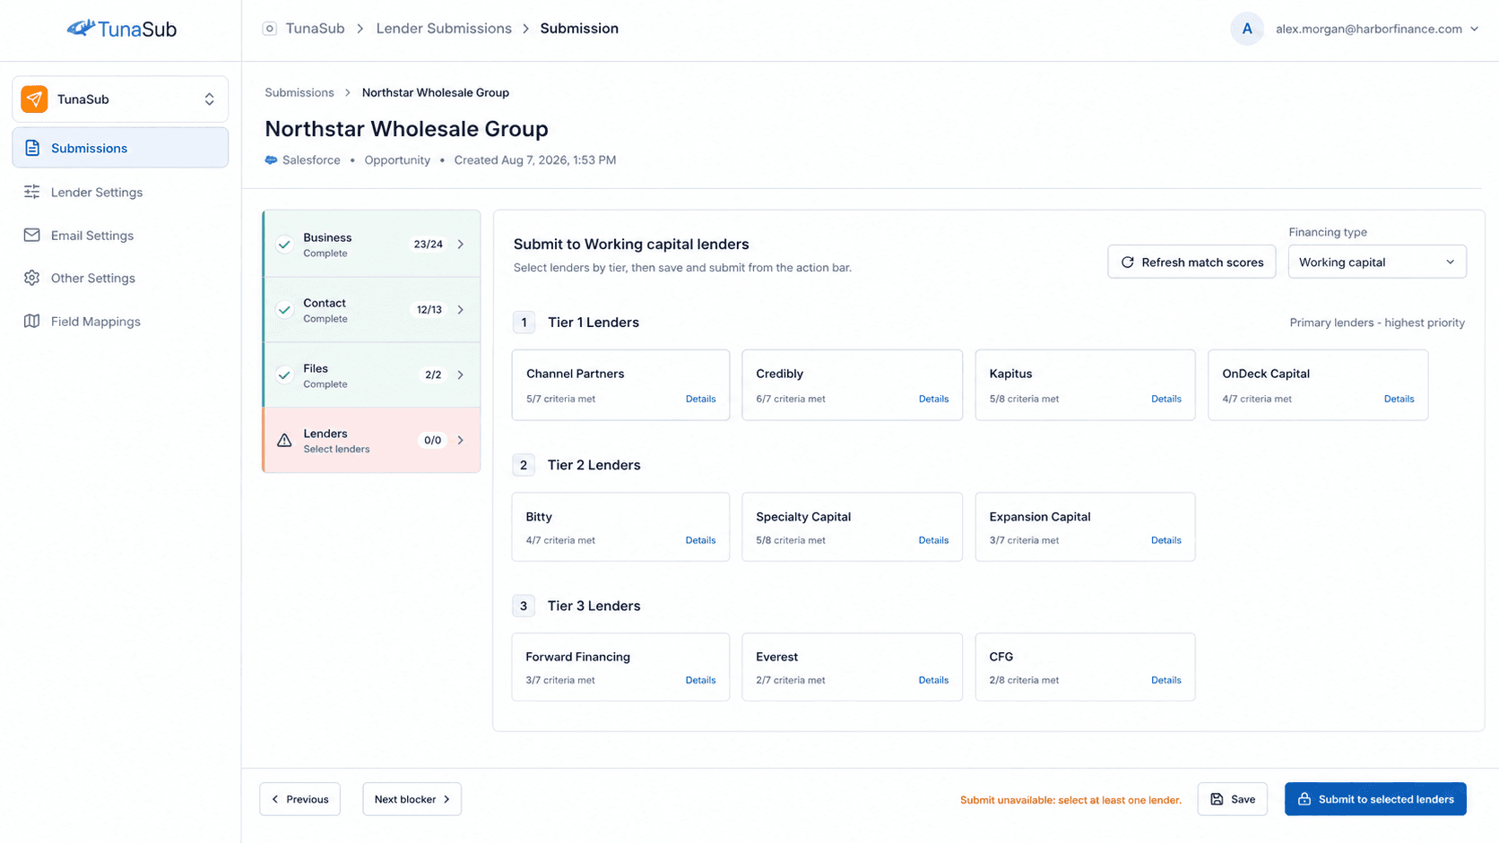Open Details for Credibly
Image resolution: width=1499 pixels, height=843 pixels.
pos(933,399)
